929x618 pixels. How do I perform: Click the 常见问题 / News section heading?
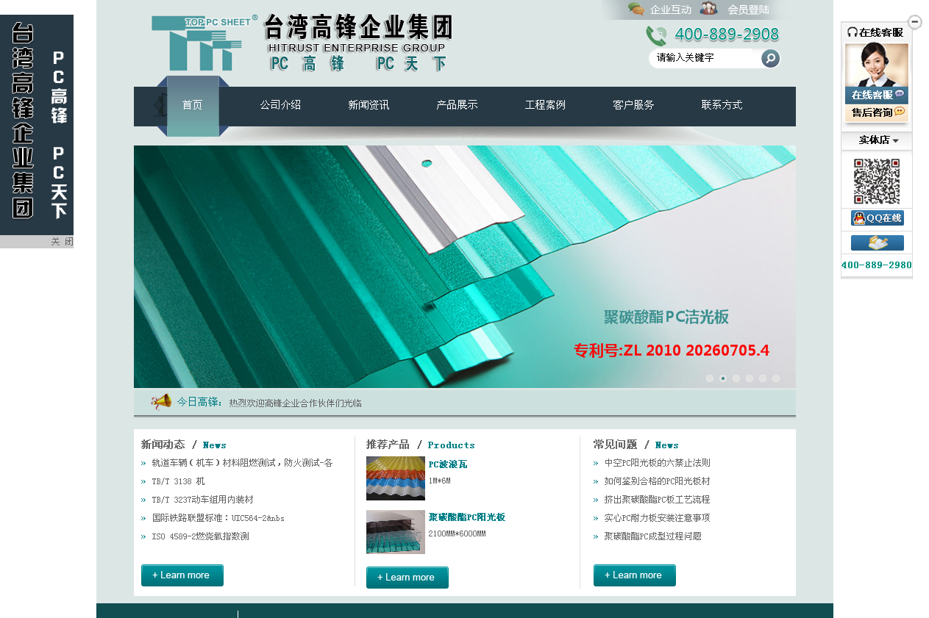coord(636,445)
